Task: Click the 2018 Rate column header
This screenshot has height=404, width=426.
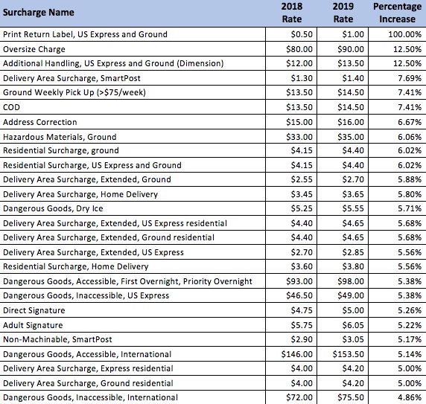Action: (x=291, y=13)
